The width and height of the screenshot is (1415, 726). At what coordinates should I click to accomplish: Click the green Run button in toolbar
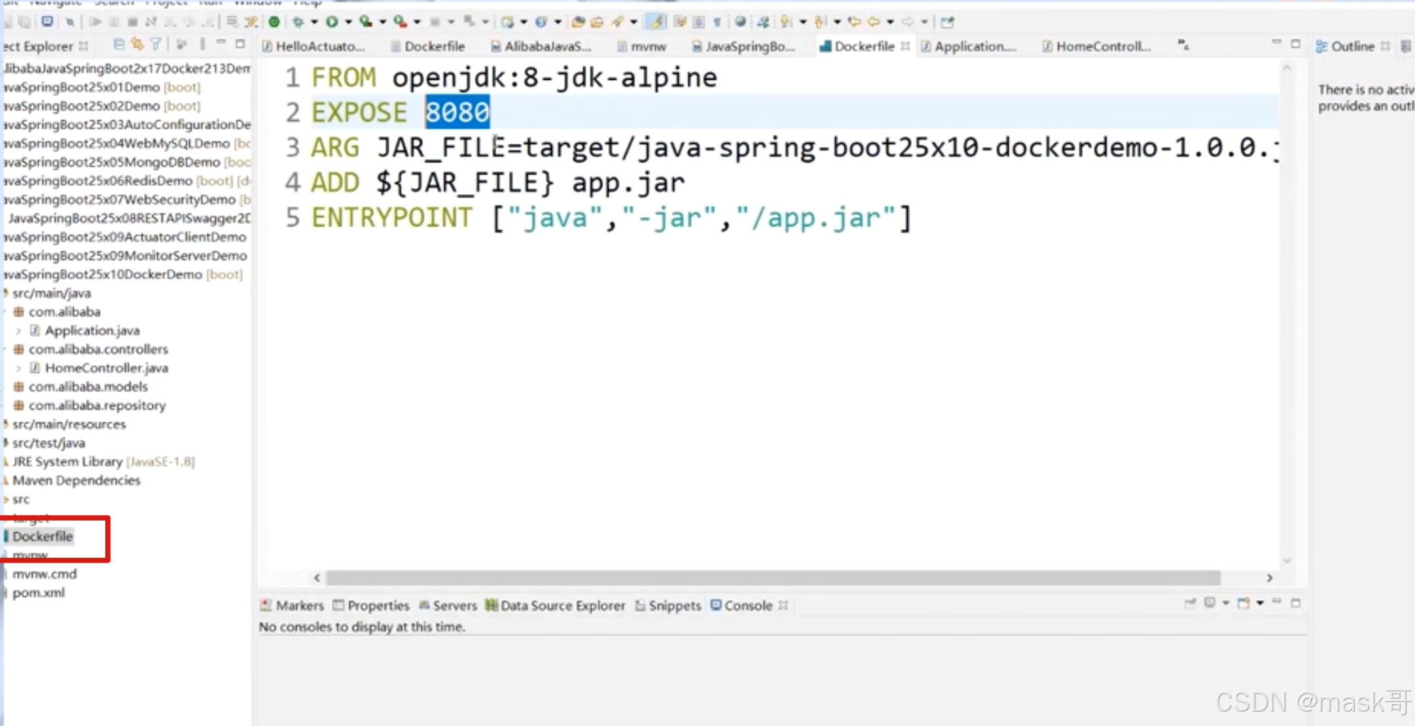point(332,22)
